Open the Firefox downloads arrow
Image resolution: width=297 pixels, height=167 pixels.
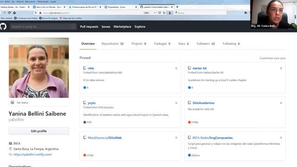click(170, 13)
